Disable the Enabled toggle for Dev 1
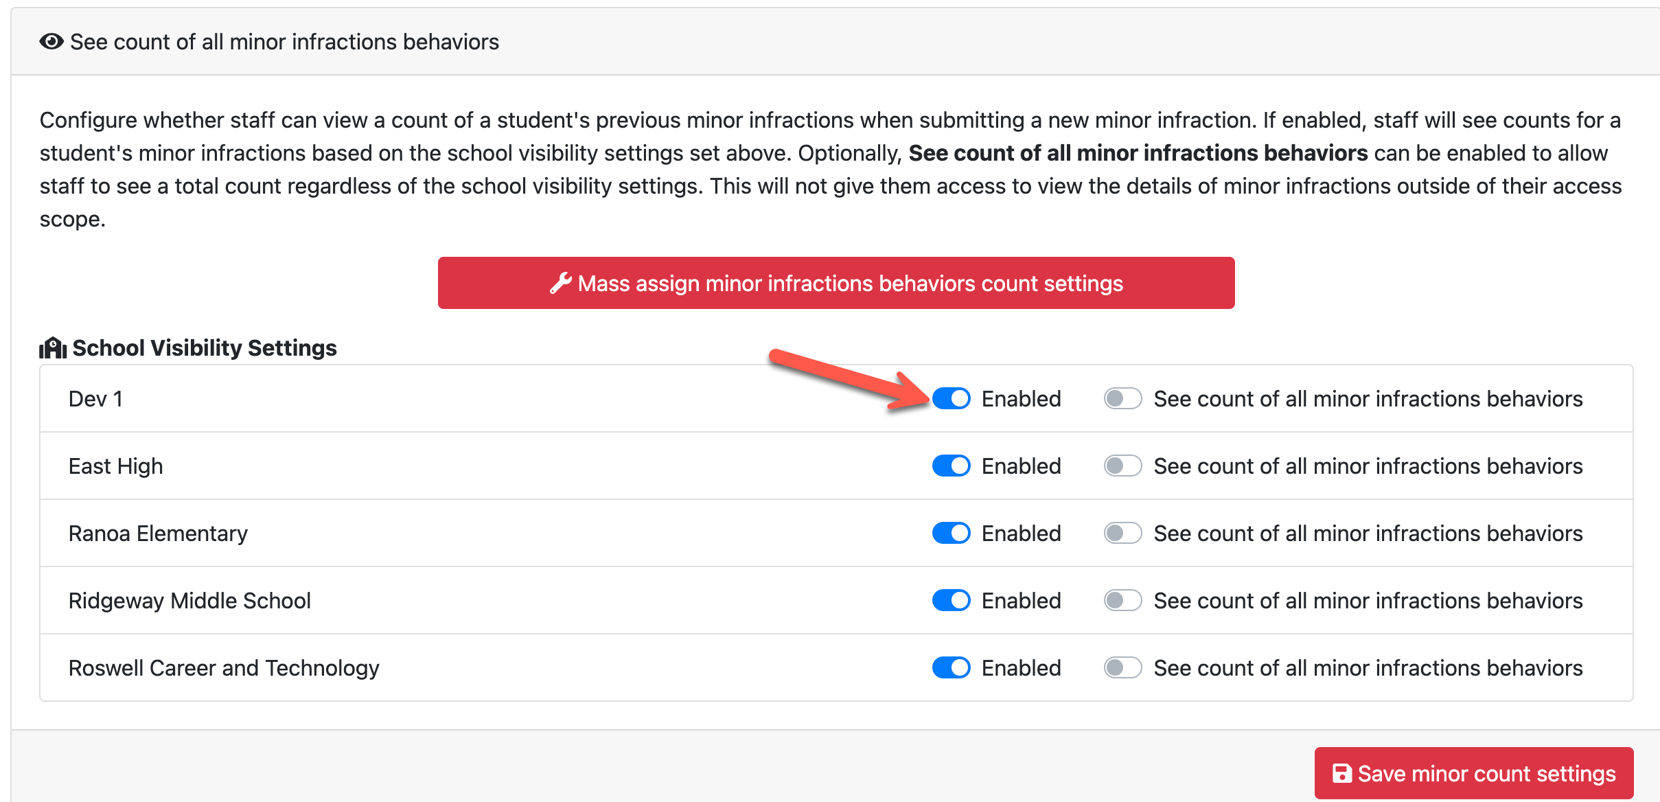 click(951, 399)
